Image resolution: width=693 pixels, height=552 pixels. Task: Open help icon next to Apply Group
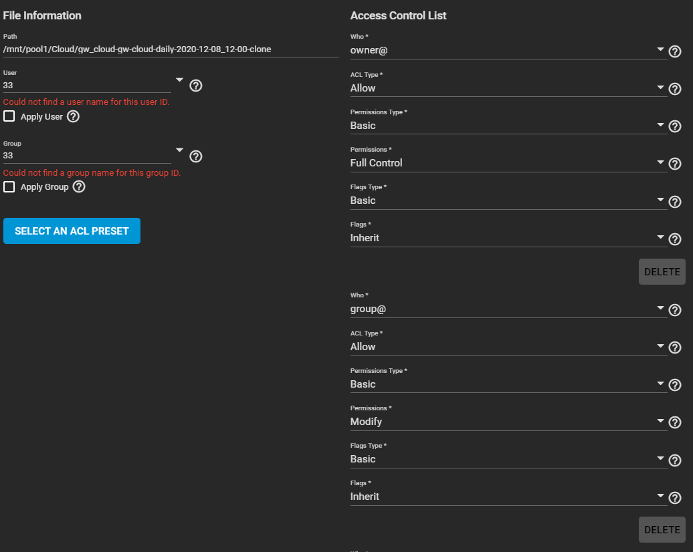pos(79,187)
